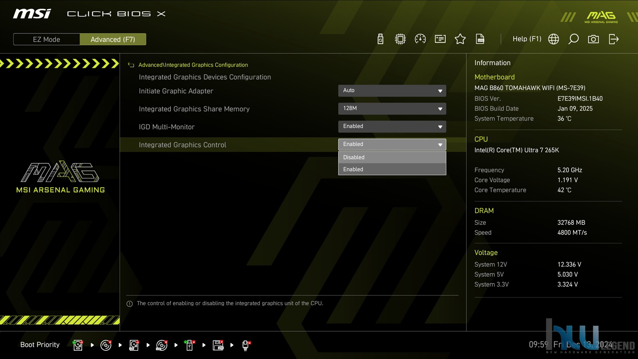
Task: Click the Motherboard section heading
Action: click(494, 77)
